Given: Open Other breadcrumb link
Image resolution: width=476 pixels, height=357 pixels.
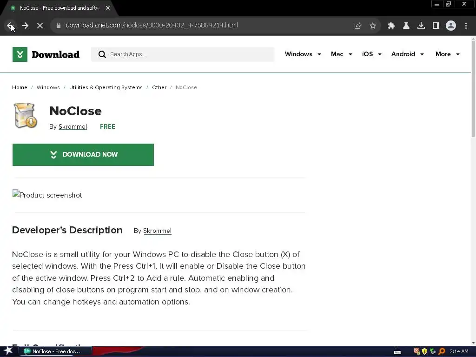Looking at the screenshot, I should click(159, 87).
